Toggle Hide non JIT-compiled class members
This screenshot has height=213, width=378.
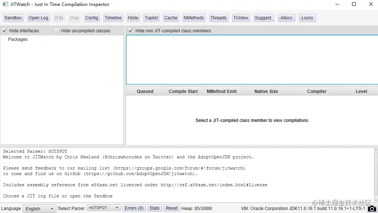(x=131, y=31)
